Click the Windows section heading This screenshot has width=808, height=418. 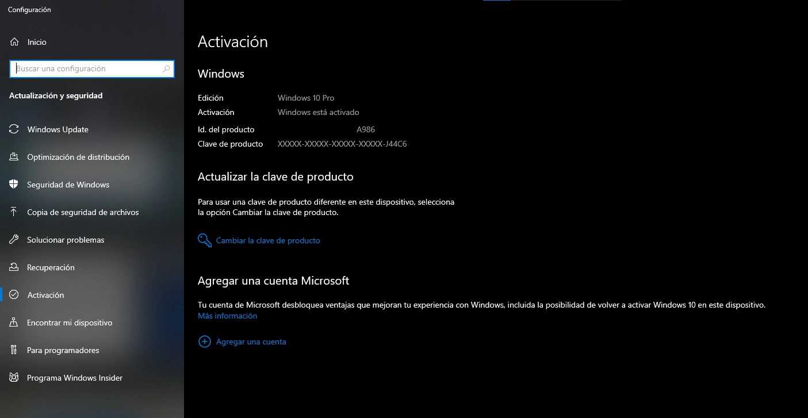point(221,74)
